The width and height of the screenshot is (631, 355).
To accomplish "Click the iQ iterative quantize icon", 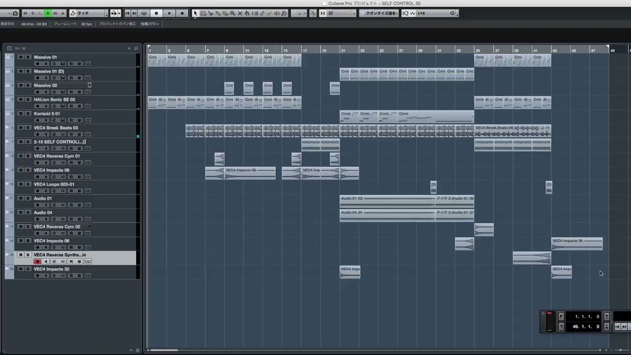I will coord(405,13).
